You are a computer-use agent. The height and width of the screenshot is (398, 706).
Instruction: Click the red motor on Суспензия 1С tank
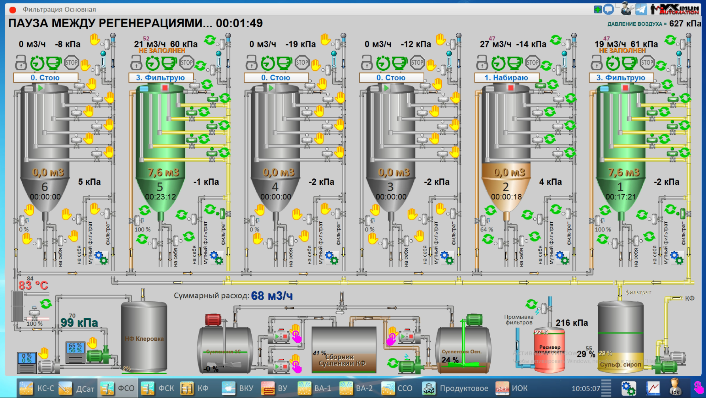coord(213,320)
